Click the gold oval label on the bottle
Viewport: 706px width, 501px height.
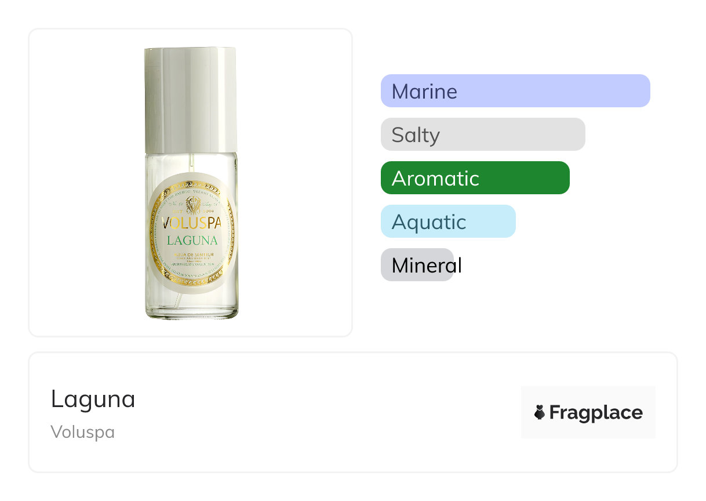192,232
